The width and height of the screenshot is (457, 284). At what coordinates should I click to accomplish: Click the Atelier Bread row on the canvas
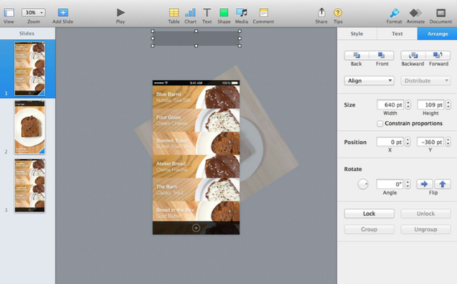[x=196, y=167]
